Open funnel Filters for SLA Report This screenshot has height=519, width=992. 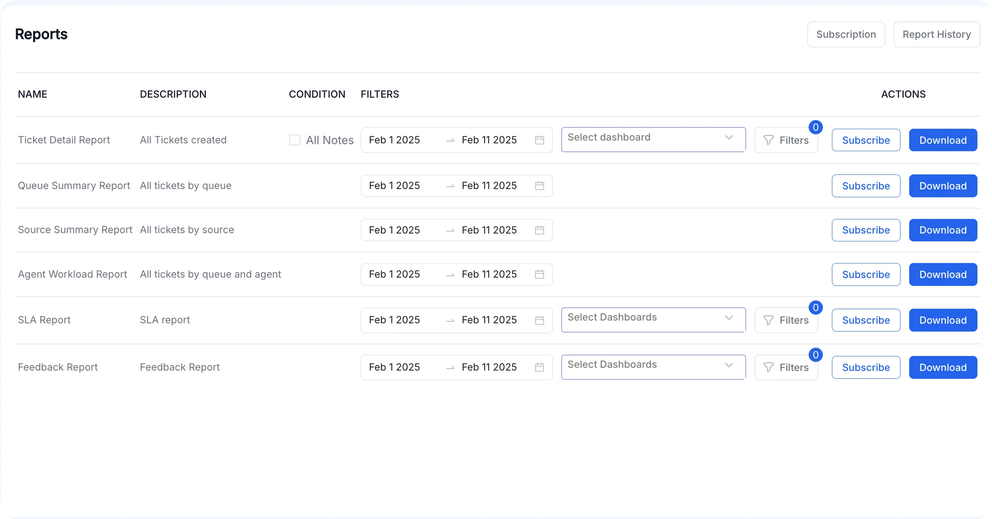tap(786, 320)
